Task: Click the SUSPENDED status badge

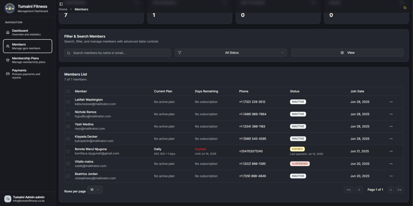Action: 300,164
